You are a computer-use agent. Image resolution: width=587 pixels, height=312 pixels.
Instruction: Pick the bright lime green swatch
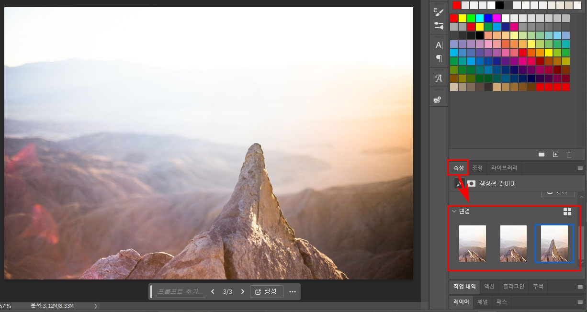(x=471, y=18)
